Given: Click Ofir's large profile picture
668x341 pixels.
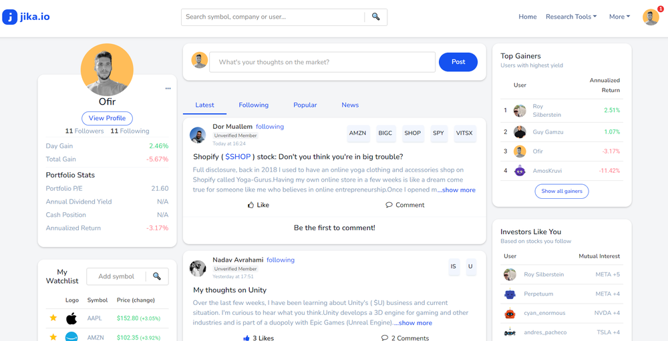Looking at the screenshot, I should 107,70.
